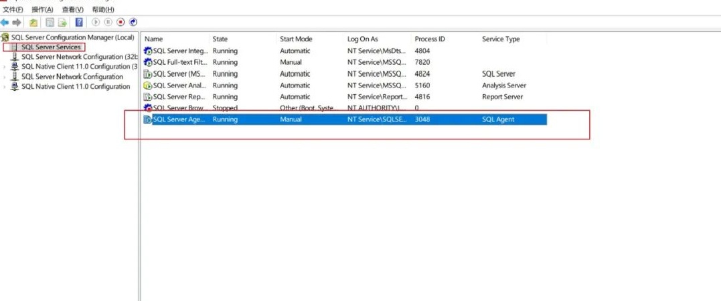Click process ID 4824 cell
This screenshot has height=301, width=721.
pyautogui.click(x=422, y=74)
